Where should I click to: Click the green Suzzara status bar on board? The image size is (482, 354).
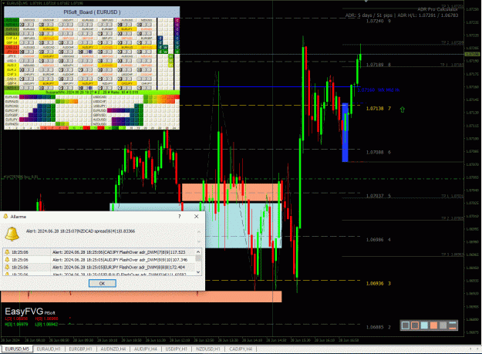(x=92, y=93)
